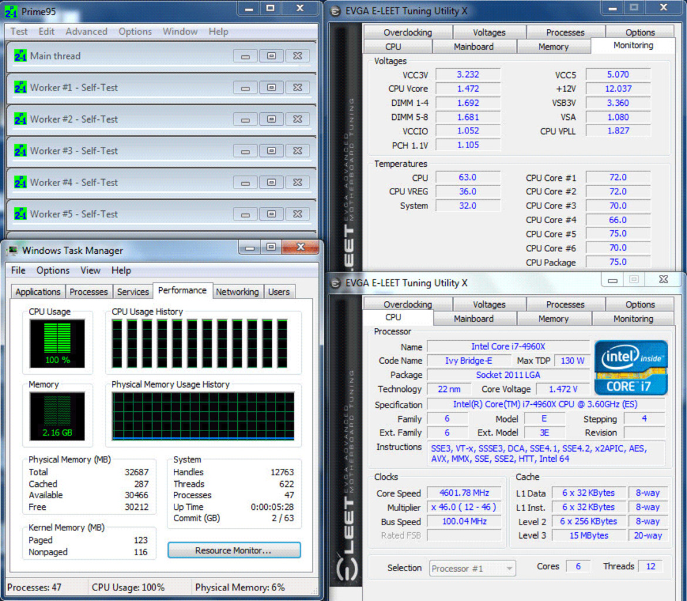This screenshot has width=687, height=601.
Task: Click the Threads count 12 field
Action: click(651, 566)
